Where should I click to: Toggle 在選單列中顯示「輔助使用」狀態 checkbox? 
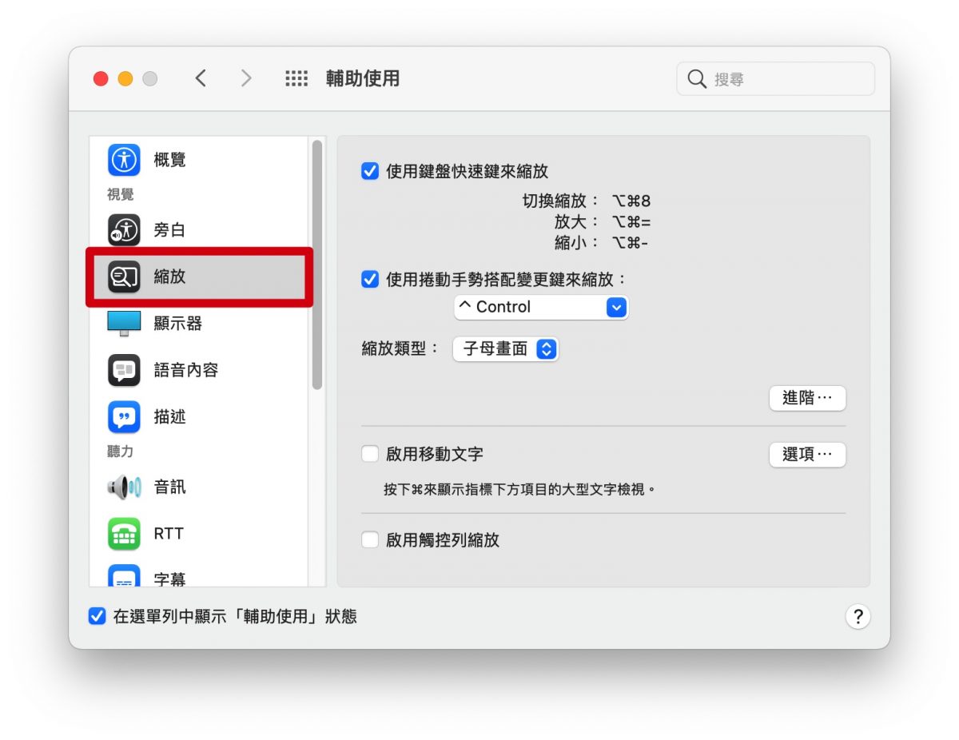97,616
